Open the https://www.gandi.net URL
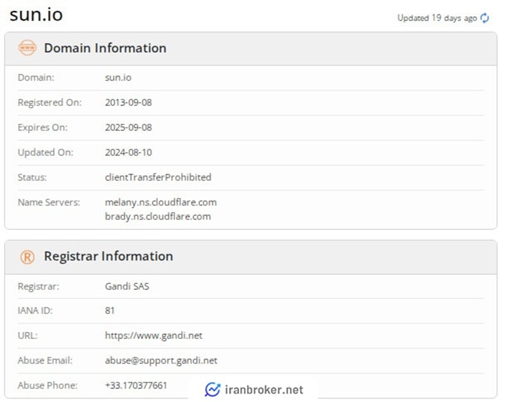Viewport: 505px width, 402px height. click(154, 336)
